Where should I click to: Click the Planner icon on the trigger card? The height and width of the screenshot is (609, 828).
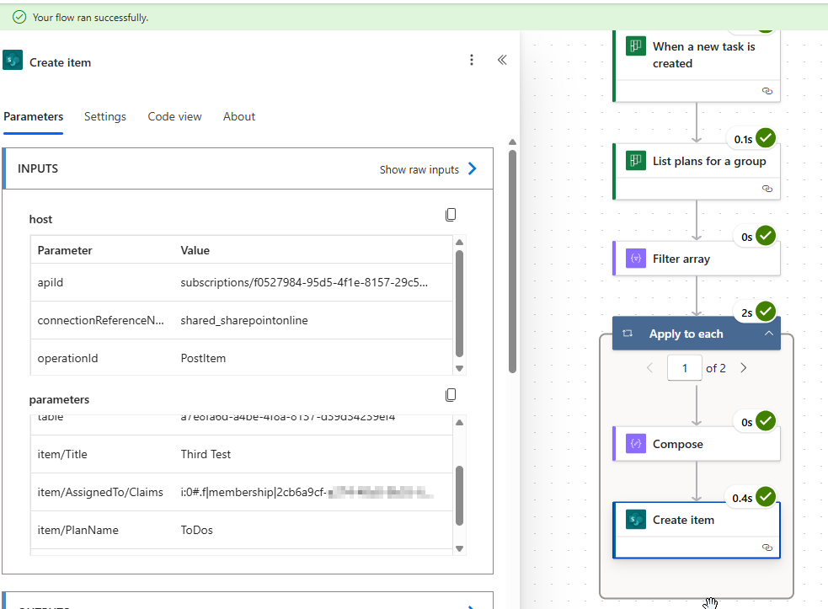pyautogui.click(x=636, y=46)
